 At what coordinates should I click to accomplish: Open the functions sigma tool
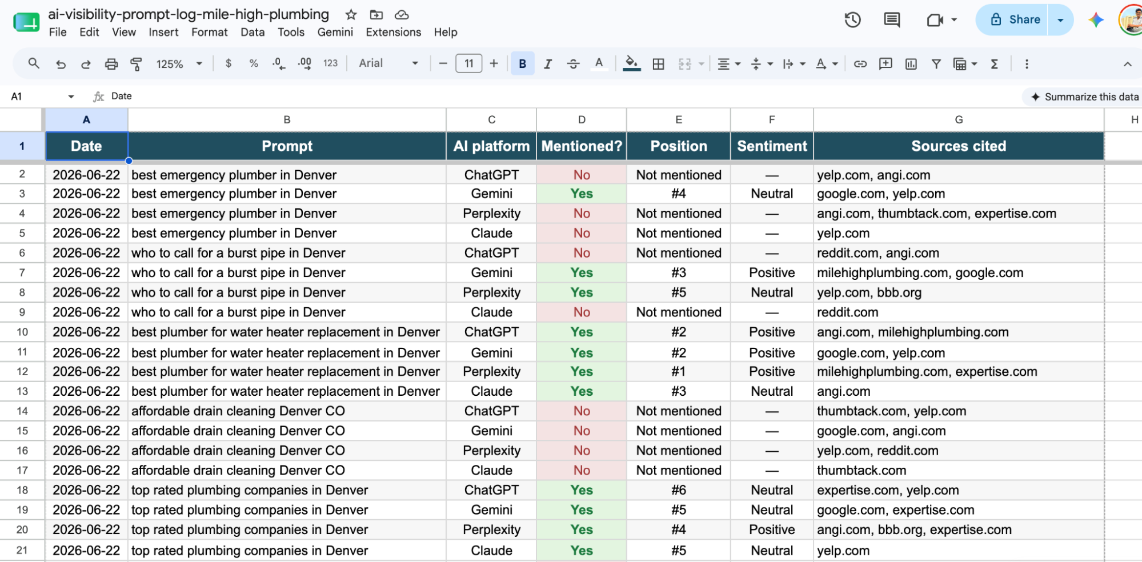(995, 63)
